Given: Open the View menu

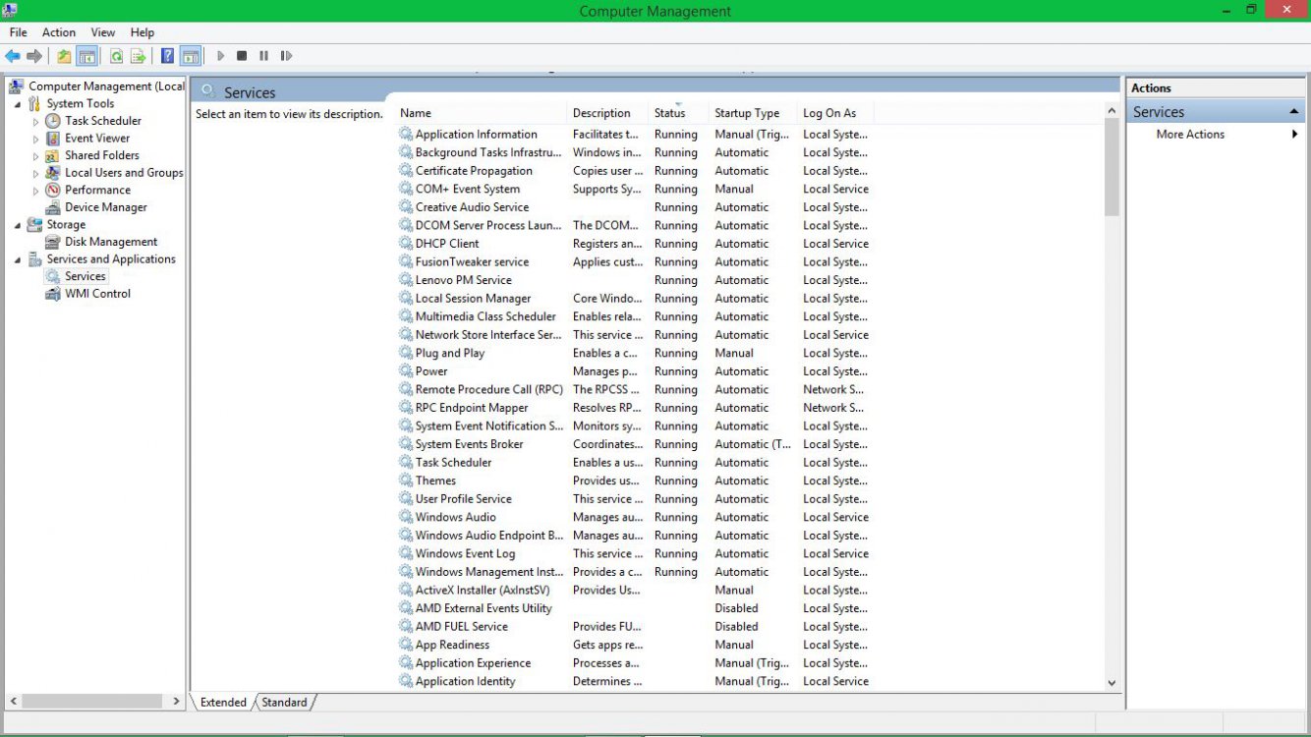Looking at the screenshot, I should tap(103, 32).
